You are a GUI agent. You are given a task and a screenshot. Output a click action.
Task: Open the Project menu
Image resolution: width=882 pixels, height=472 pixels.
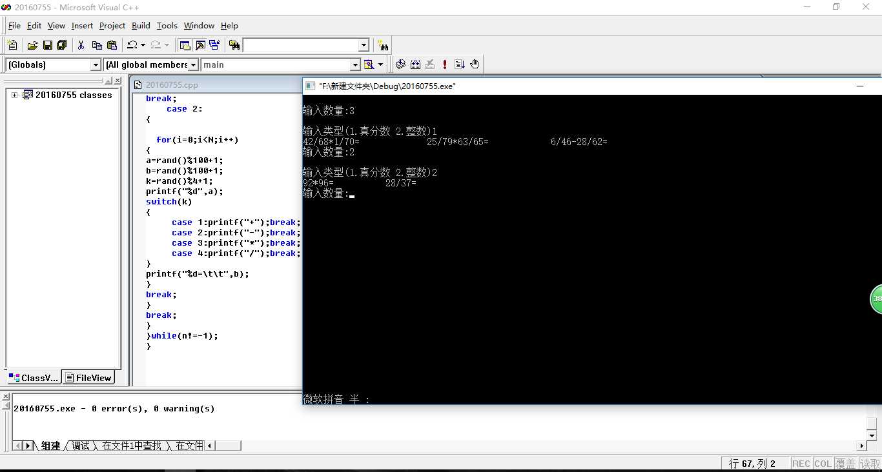click(x=112, y=26)
